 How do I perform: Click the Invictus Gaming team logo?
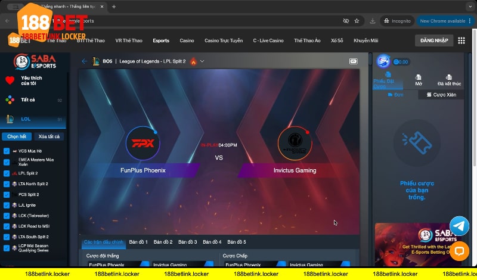click(x=295, y=144)
